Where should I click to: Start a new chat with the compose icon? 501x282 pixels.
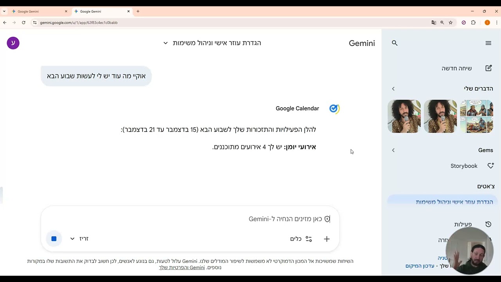[488, 68]
